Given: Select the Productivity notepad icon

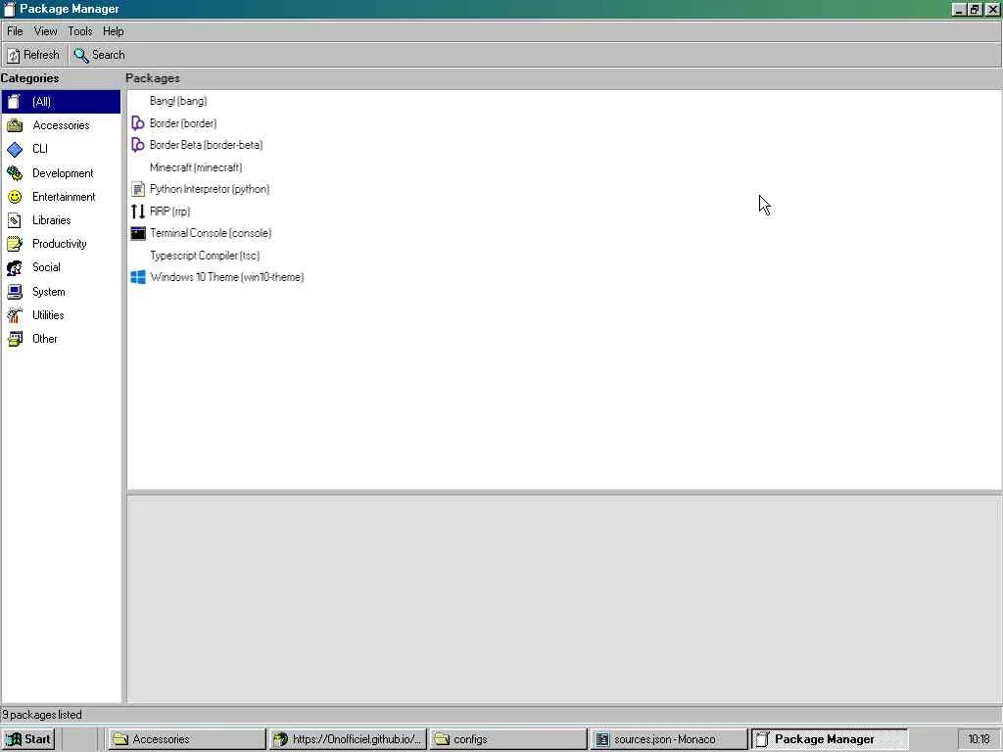Looking at the screenshot, I should point(14,244).
